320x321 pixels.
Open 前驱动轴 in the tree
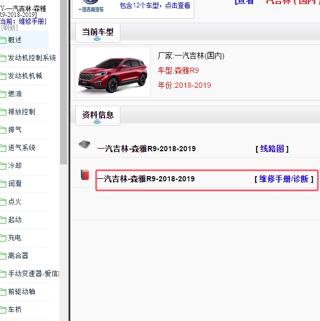pyautogui.click(x=22, y=292)
